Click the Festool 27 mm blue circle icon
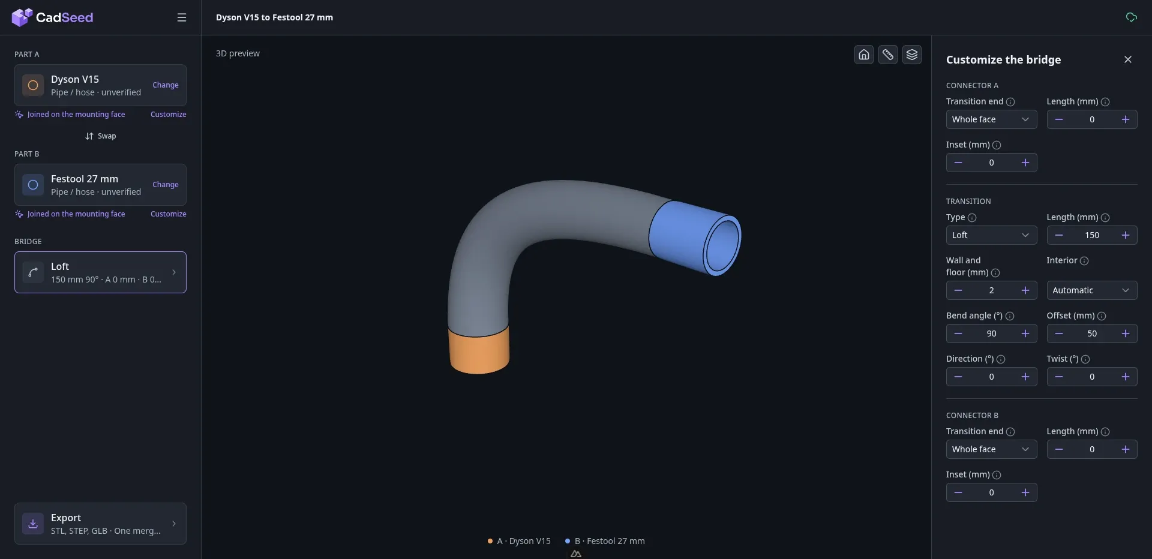 coord(33,185)
